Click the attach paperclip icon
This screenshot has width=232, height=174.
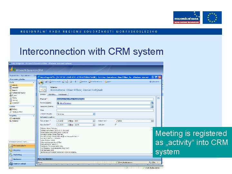pos(75,82)
